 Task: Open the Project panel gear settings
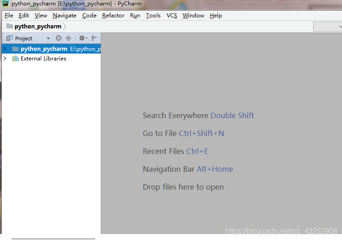tap(83, 38)
